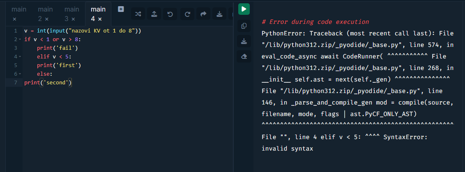Viewport: 465px width, 172px height.
Task: Collapse the else block at line 6
Action: pyautogui.click(x=20, y=74)
